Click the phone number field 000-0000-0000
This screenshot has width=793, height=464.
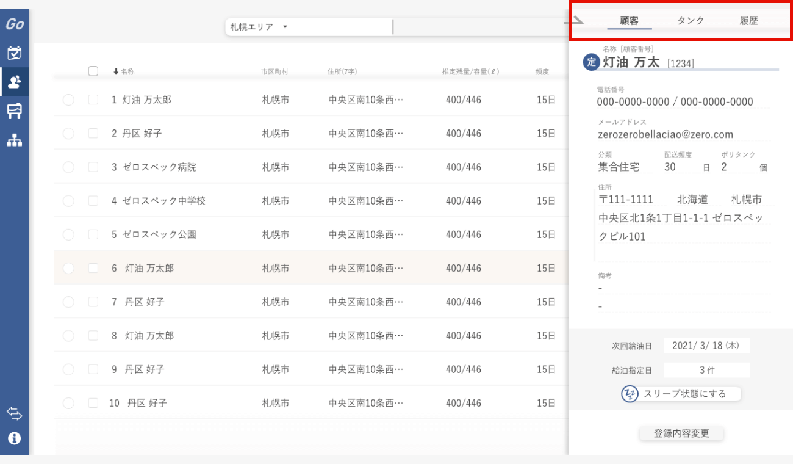click(x=683, y=102)
